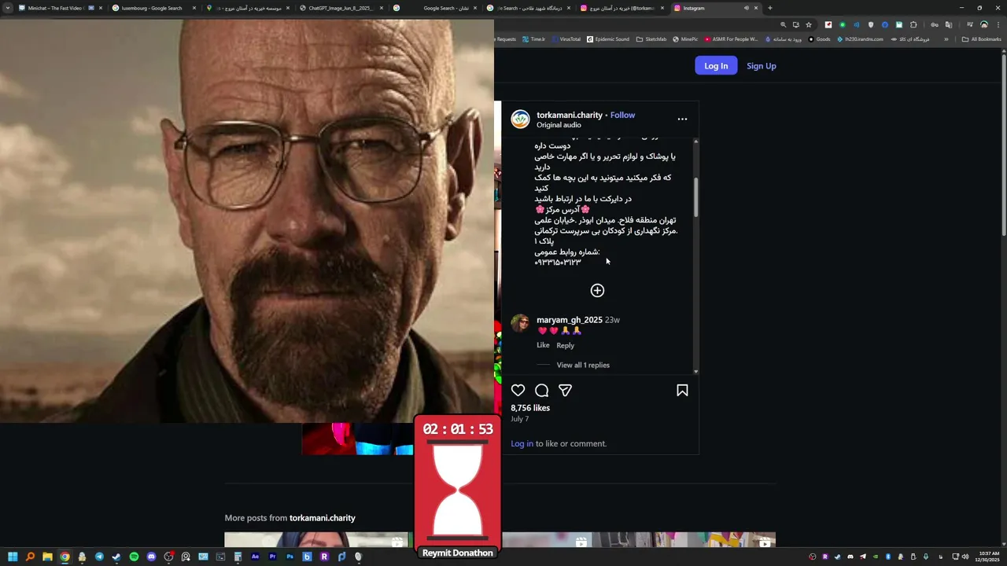Screen dimensions: 1007x566
Task: Open Epidemic Sound bookmark
Action: click(x=608, y=39)
